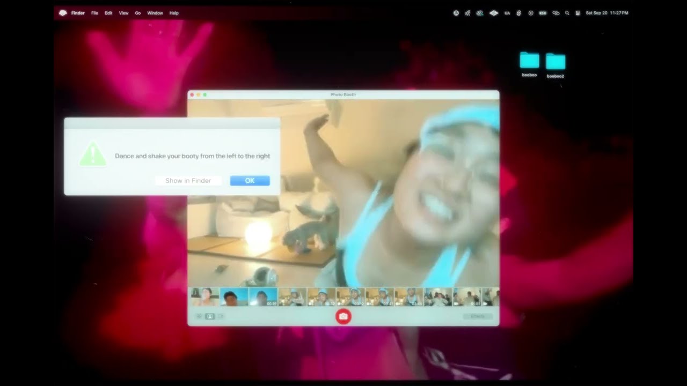The width and height of the screenshot is (687, 386).
Task: Open the booboo2 desktop folder
Action: [x=555, y=62]
